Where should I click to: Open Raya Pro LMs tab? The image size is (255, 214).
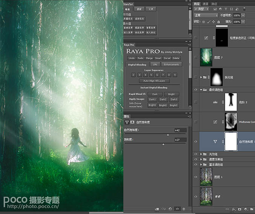pyautogui.click(x=155, y=64)
